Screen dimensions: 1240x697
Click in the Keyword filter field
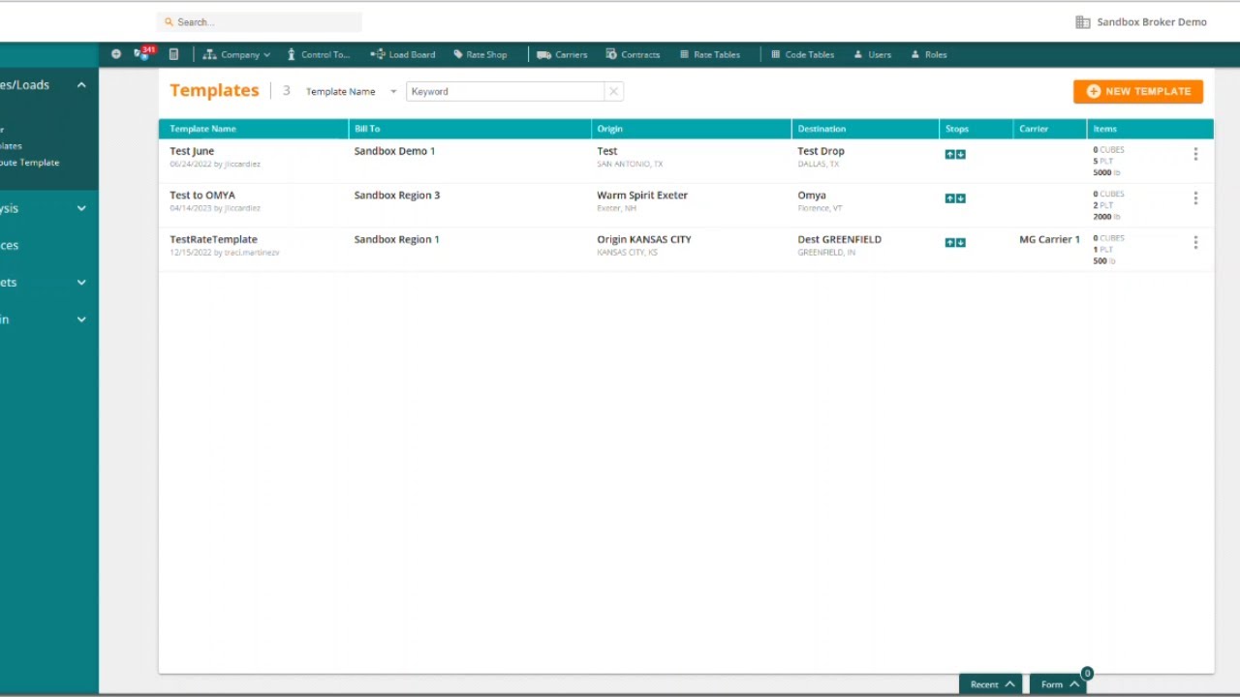pos(506,91)
